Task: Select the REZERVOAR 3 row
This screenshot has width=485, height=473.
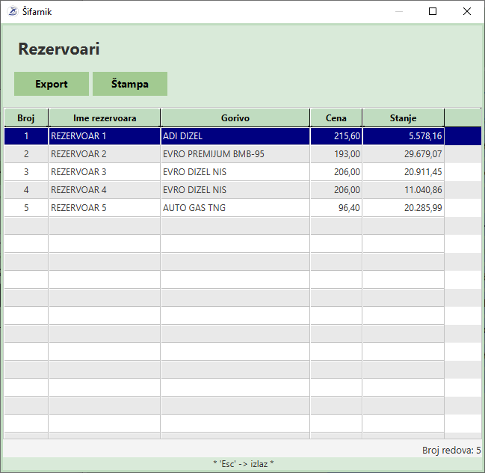Action: 105,172
